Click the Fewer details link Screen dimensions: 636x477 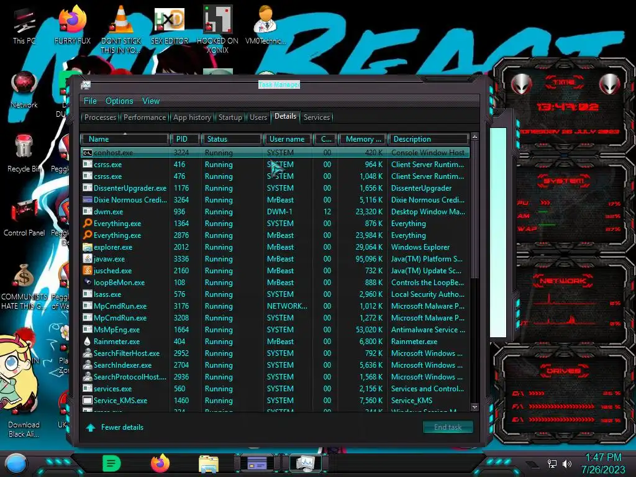[x=122, y=427]
